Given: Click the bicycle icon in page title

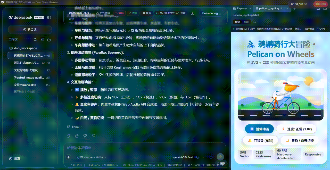Looking at the screenshot, I should click(x=251, y=45).
